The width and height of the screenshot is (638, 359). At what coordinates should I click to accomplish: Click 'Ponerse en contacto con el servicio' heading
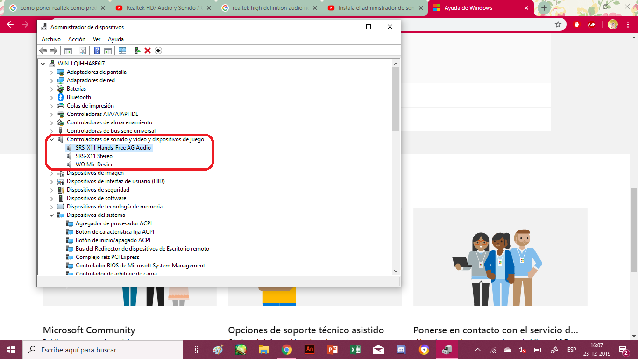[496, 330]
